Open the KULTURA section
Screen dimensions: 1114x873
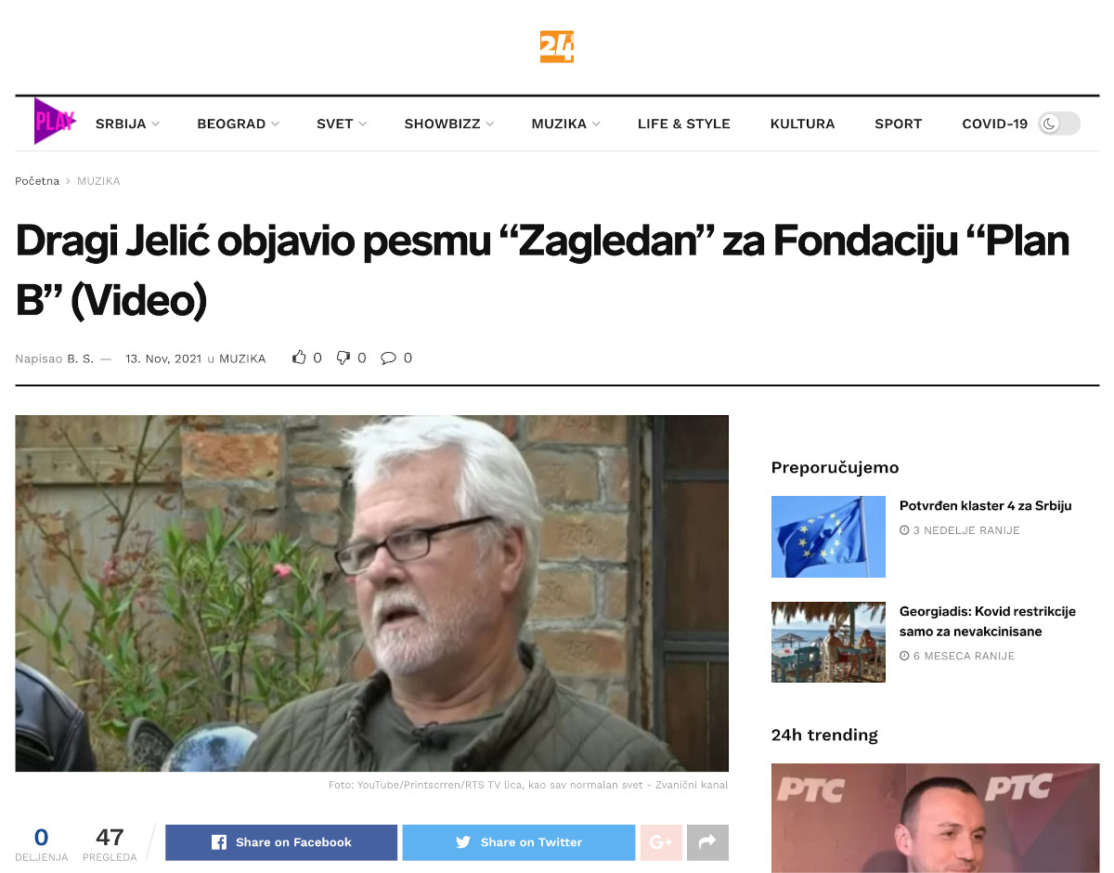pos(802,124)
